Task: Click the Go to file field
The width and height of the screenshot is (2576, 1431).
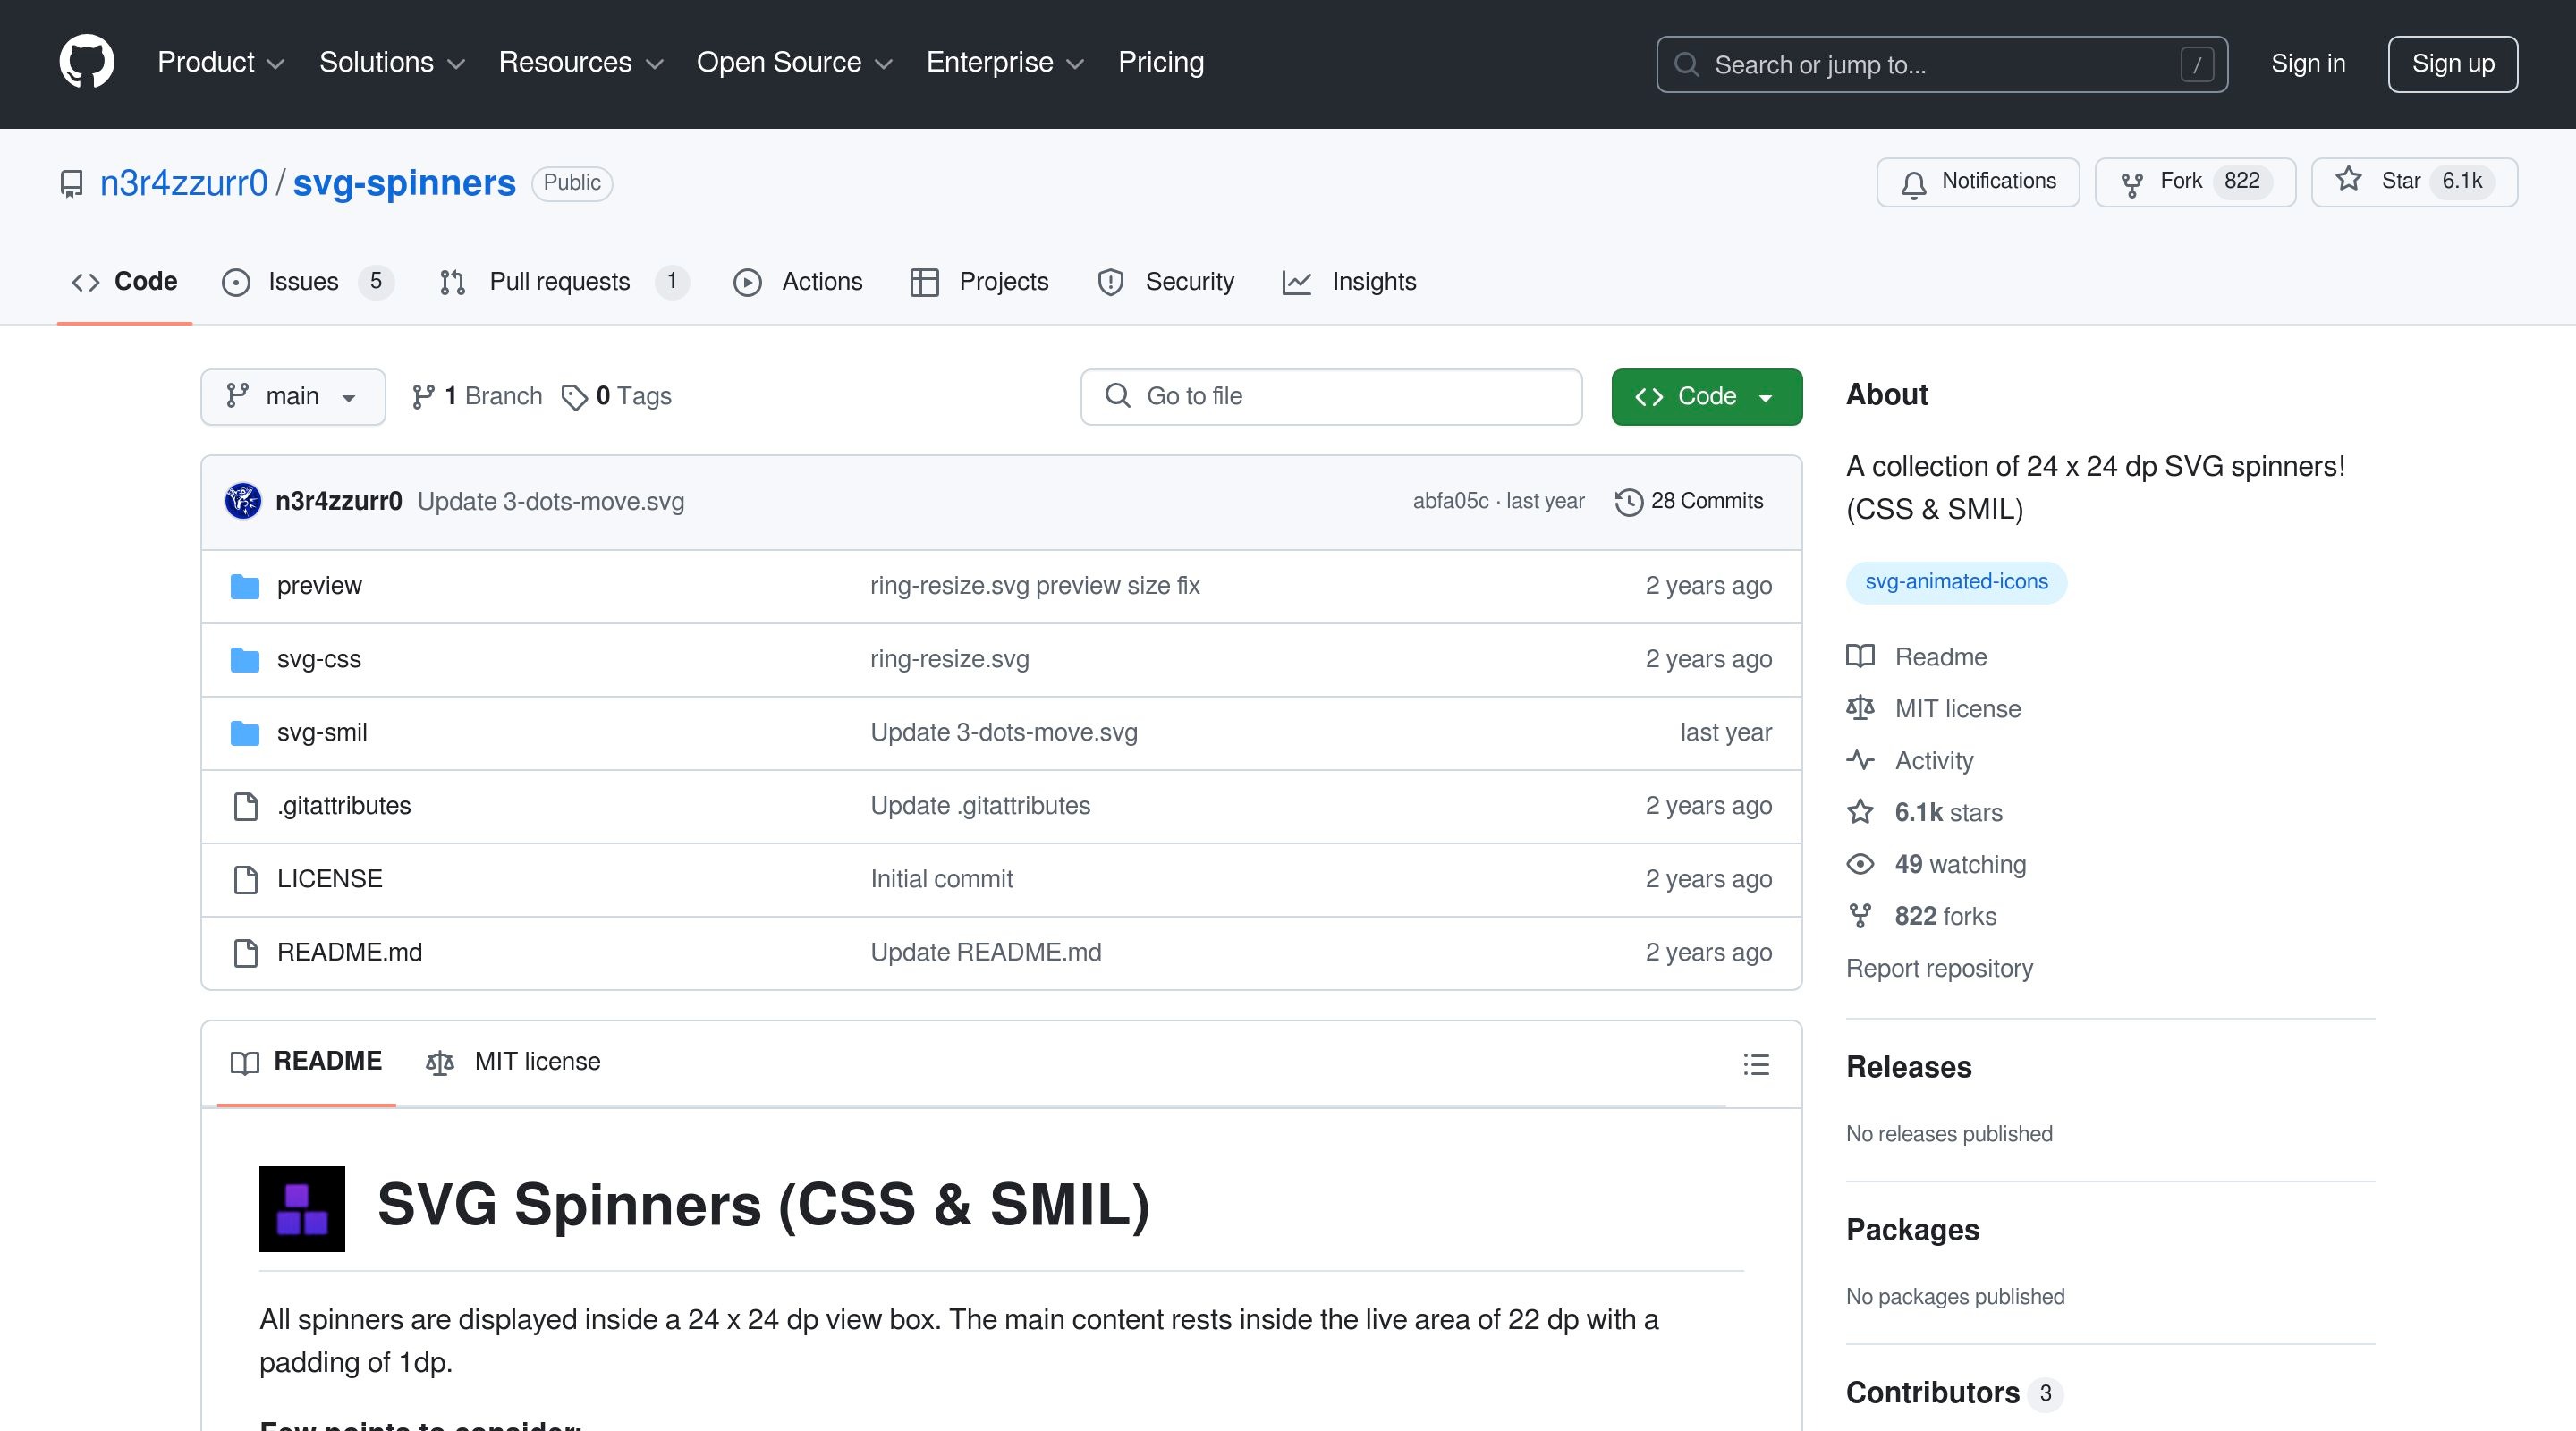Action: click(1330, 396)
